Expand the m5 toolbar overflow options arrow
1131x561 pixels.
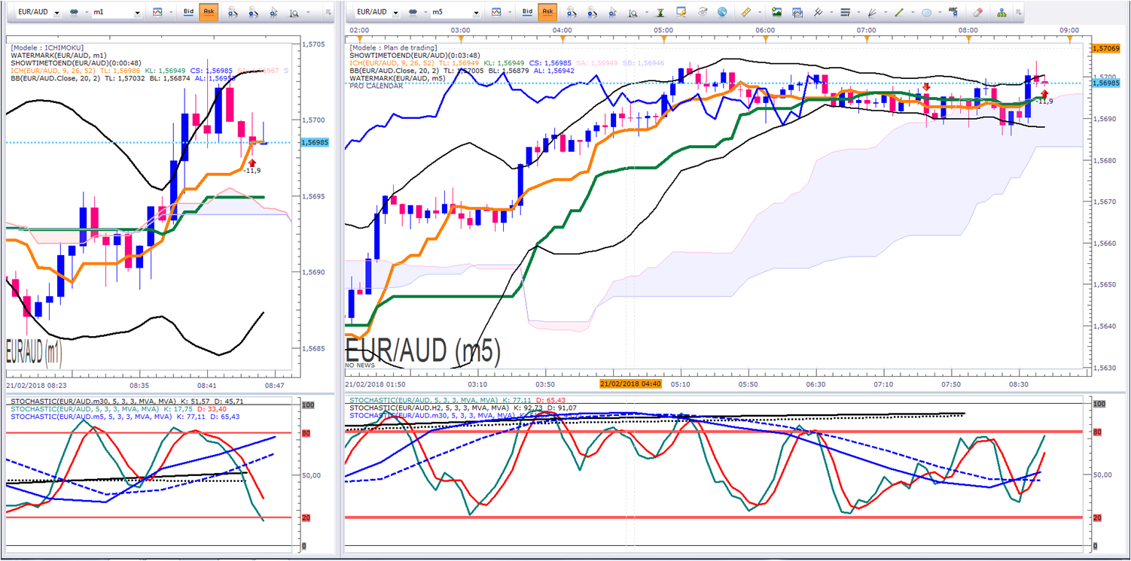[x=1019, y=13]
